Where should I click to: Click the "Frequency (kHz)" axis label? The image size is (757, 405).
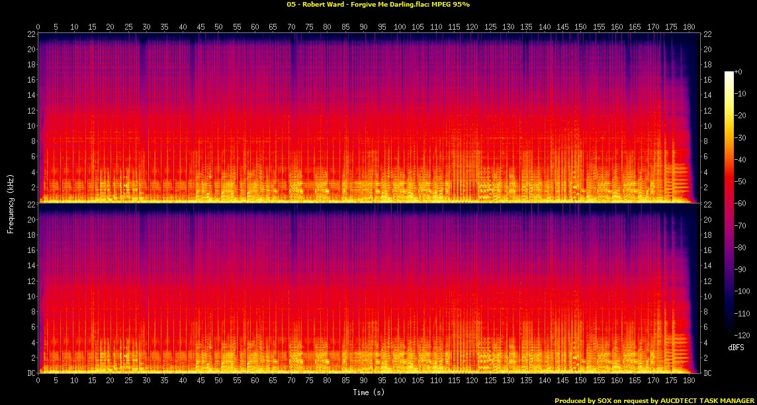(10, 203)
